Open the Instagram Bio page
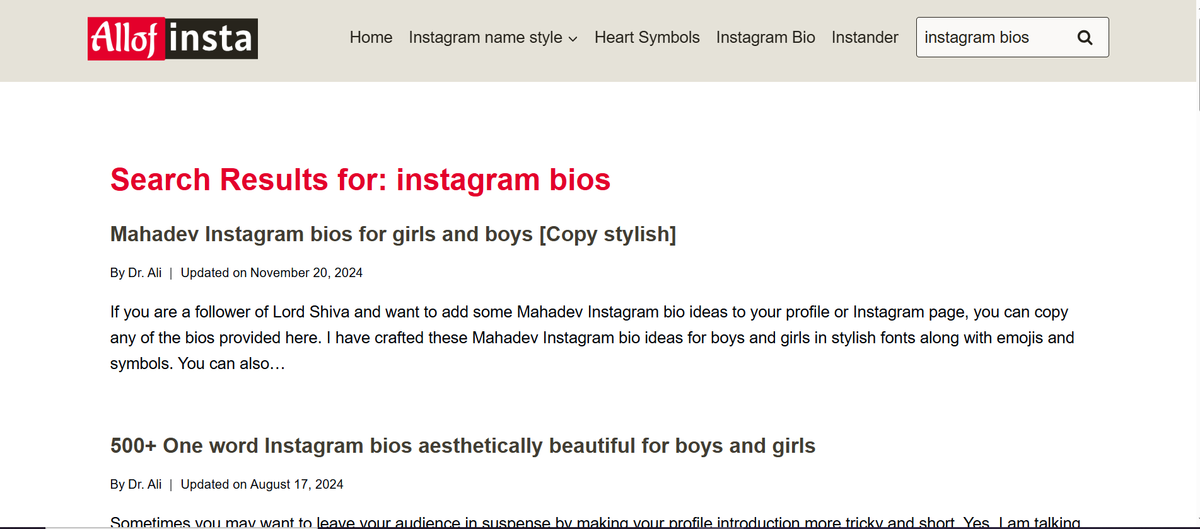The width and height of the screenshot is (1200, 529). [x=766, y=37]
